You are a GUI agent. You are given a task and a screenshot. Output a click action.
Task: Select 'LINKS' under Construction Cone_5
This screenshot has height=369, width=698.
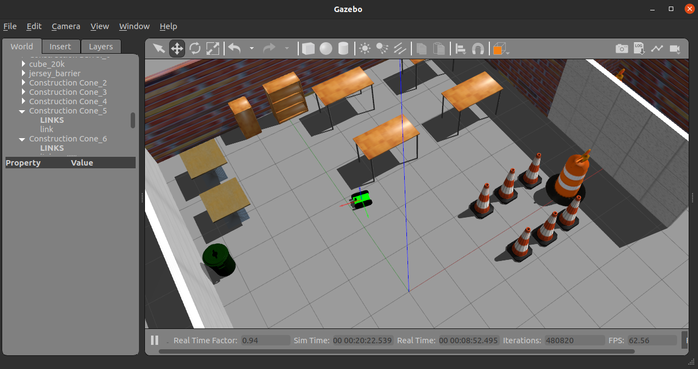[x=52, y=120]
